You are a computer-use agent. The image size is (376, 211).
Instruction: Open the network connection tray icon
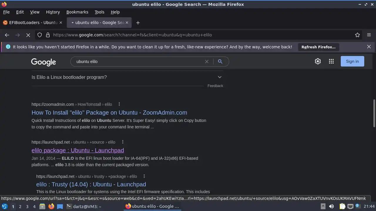[350, 206]
